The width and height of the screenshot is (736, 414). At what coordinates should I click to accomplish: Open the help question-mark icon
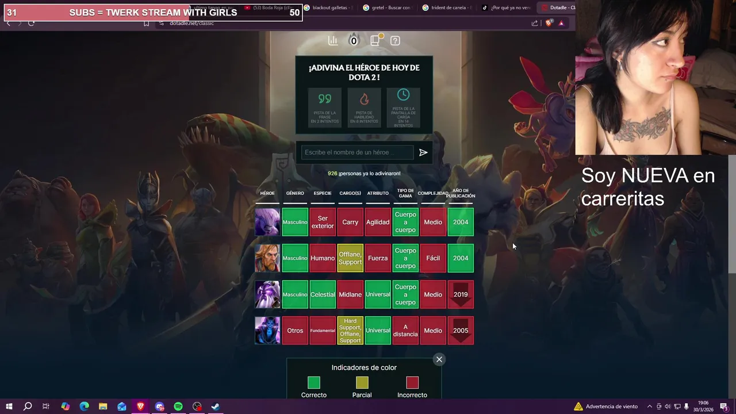coord(395,40)
